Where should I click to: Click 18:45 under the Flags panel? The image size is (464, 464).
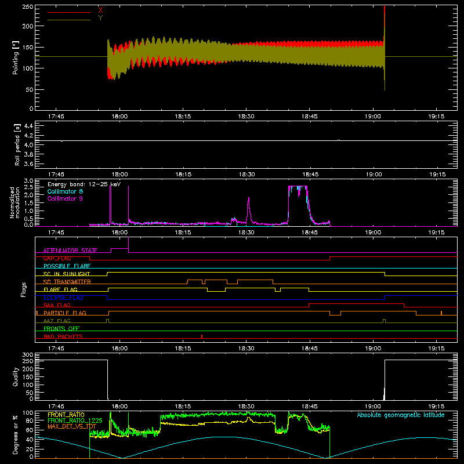(310, 349)
